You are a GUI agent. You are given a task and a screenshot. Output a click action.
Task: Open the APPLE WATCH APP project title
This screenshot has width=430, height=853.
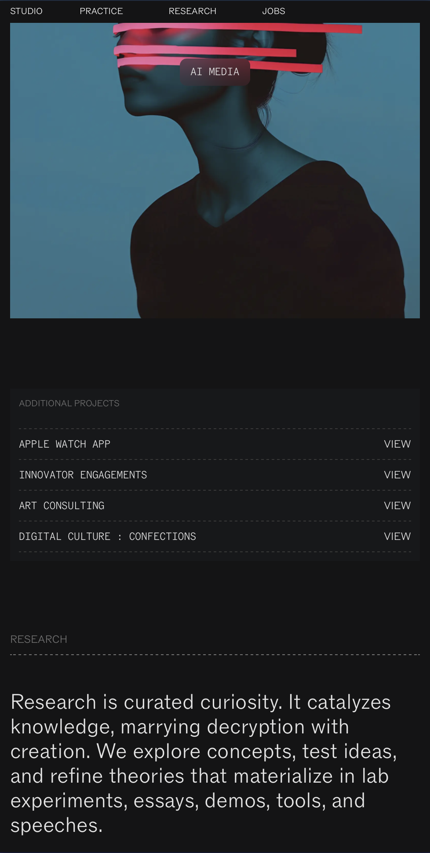65,444
